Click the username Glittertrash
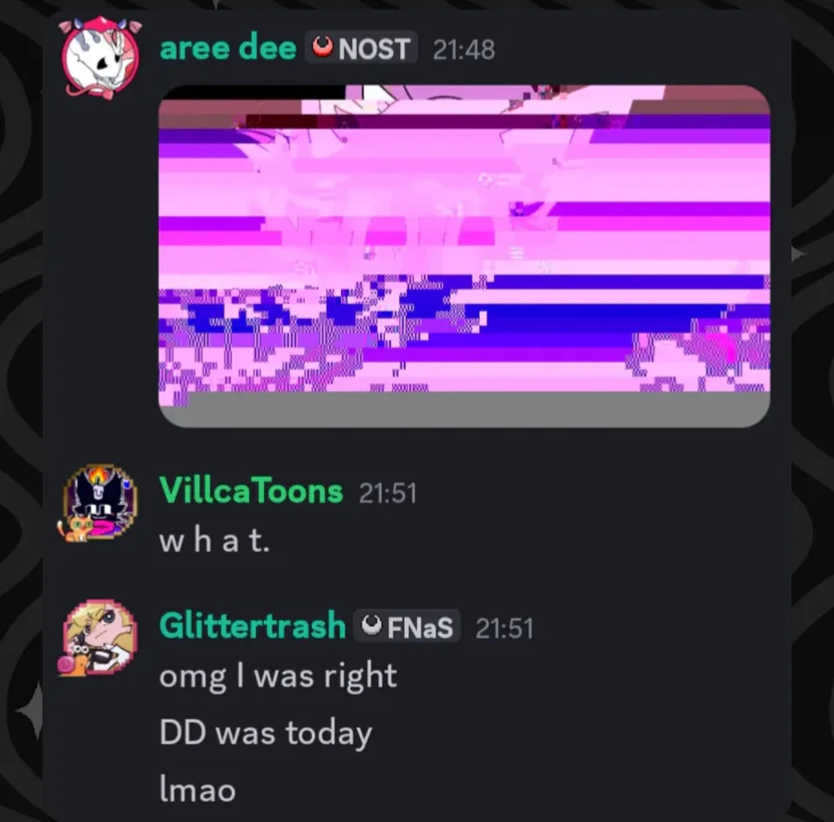The image size is (834, 822). [x=253, y=626]
